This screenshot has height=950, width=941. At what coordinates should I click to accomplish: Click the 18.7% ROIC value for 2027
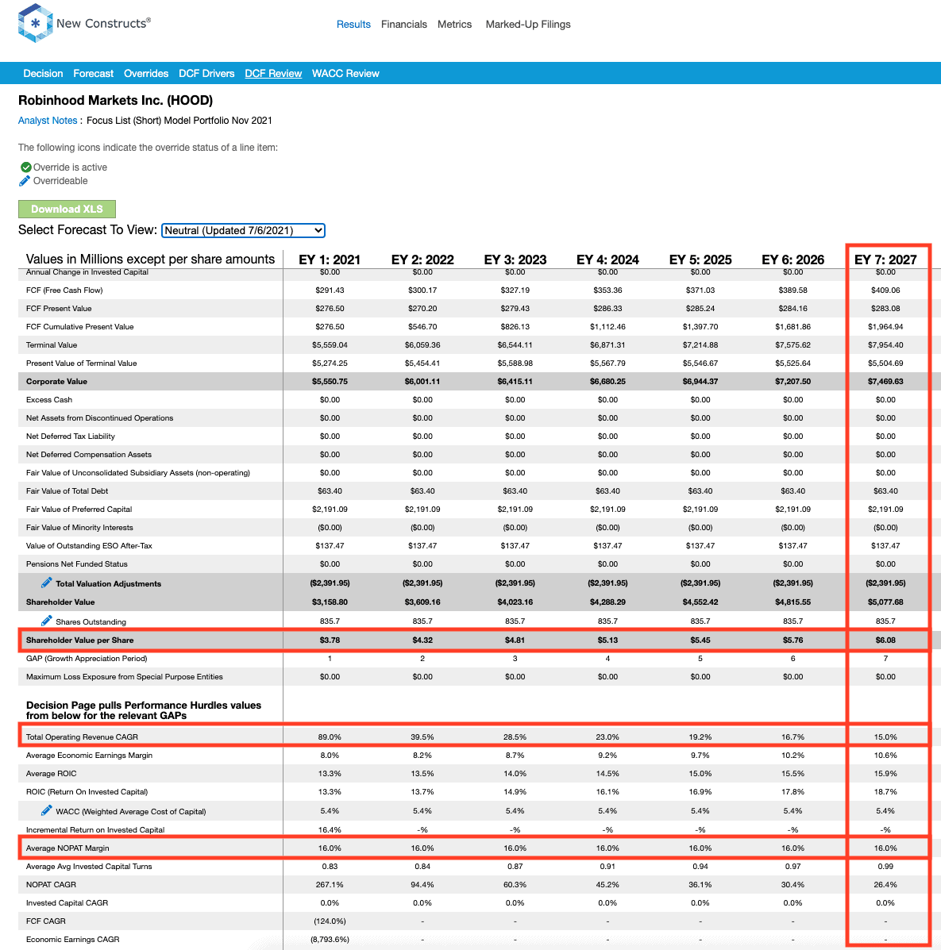[x=885, y=791]
